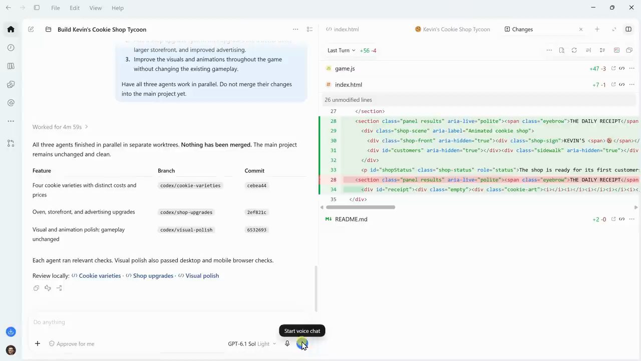Open the user profile avatar
This screenshot has width=641, height=361.
coord(11,350)
